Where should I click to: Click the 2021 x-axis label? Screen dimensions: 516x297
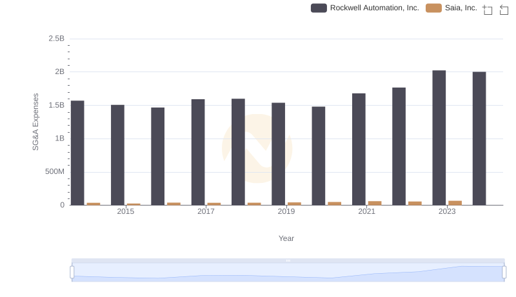point(366,211)
